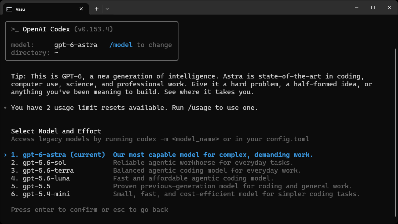Minimize the terminal window
This screenshot has width=398, height=224.
(357, 7)
